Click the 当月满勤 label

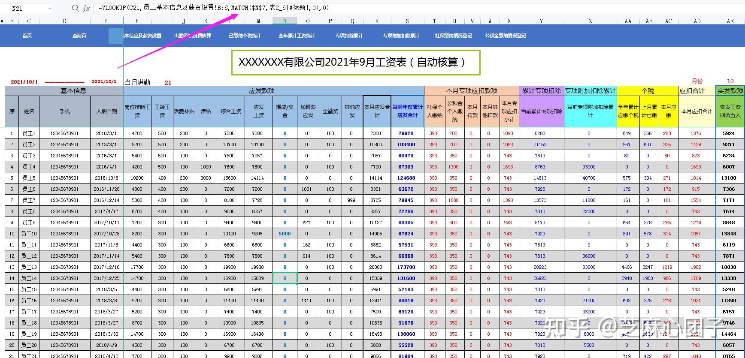137,82
